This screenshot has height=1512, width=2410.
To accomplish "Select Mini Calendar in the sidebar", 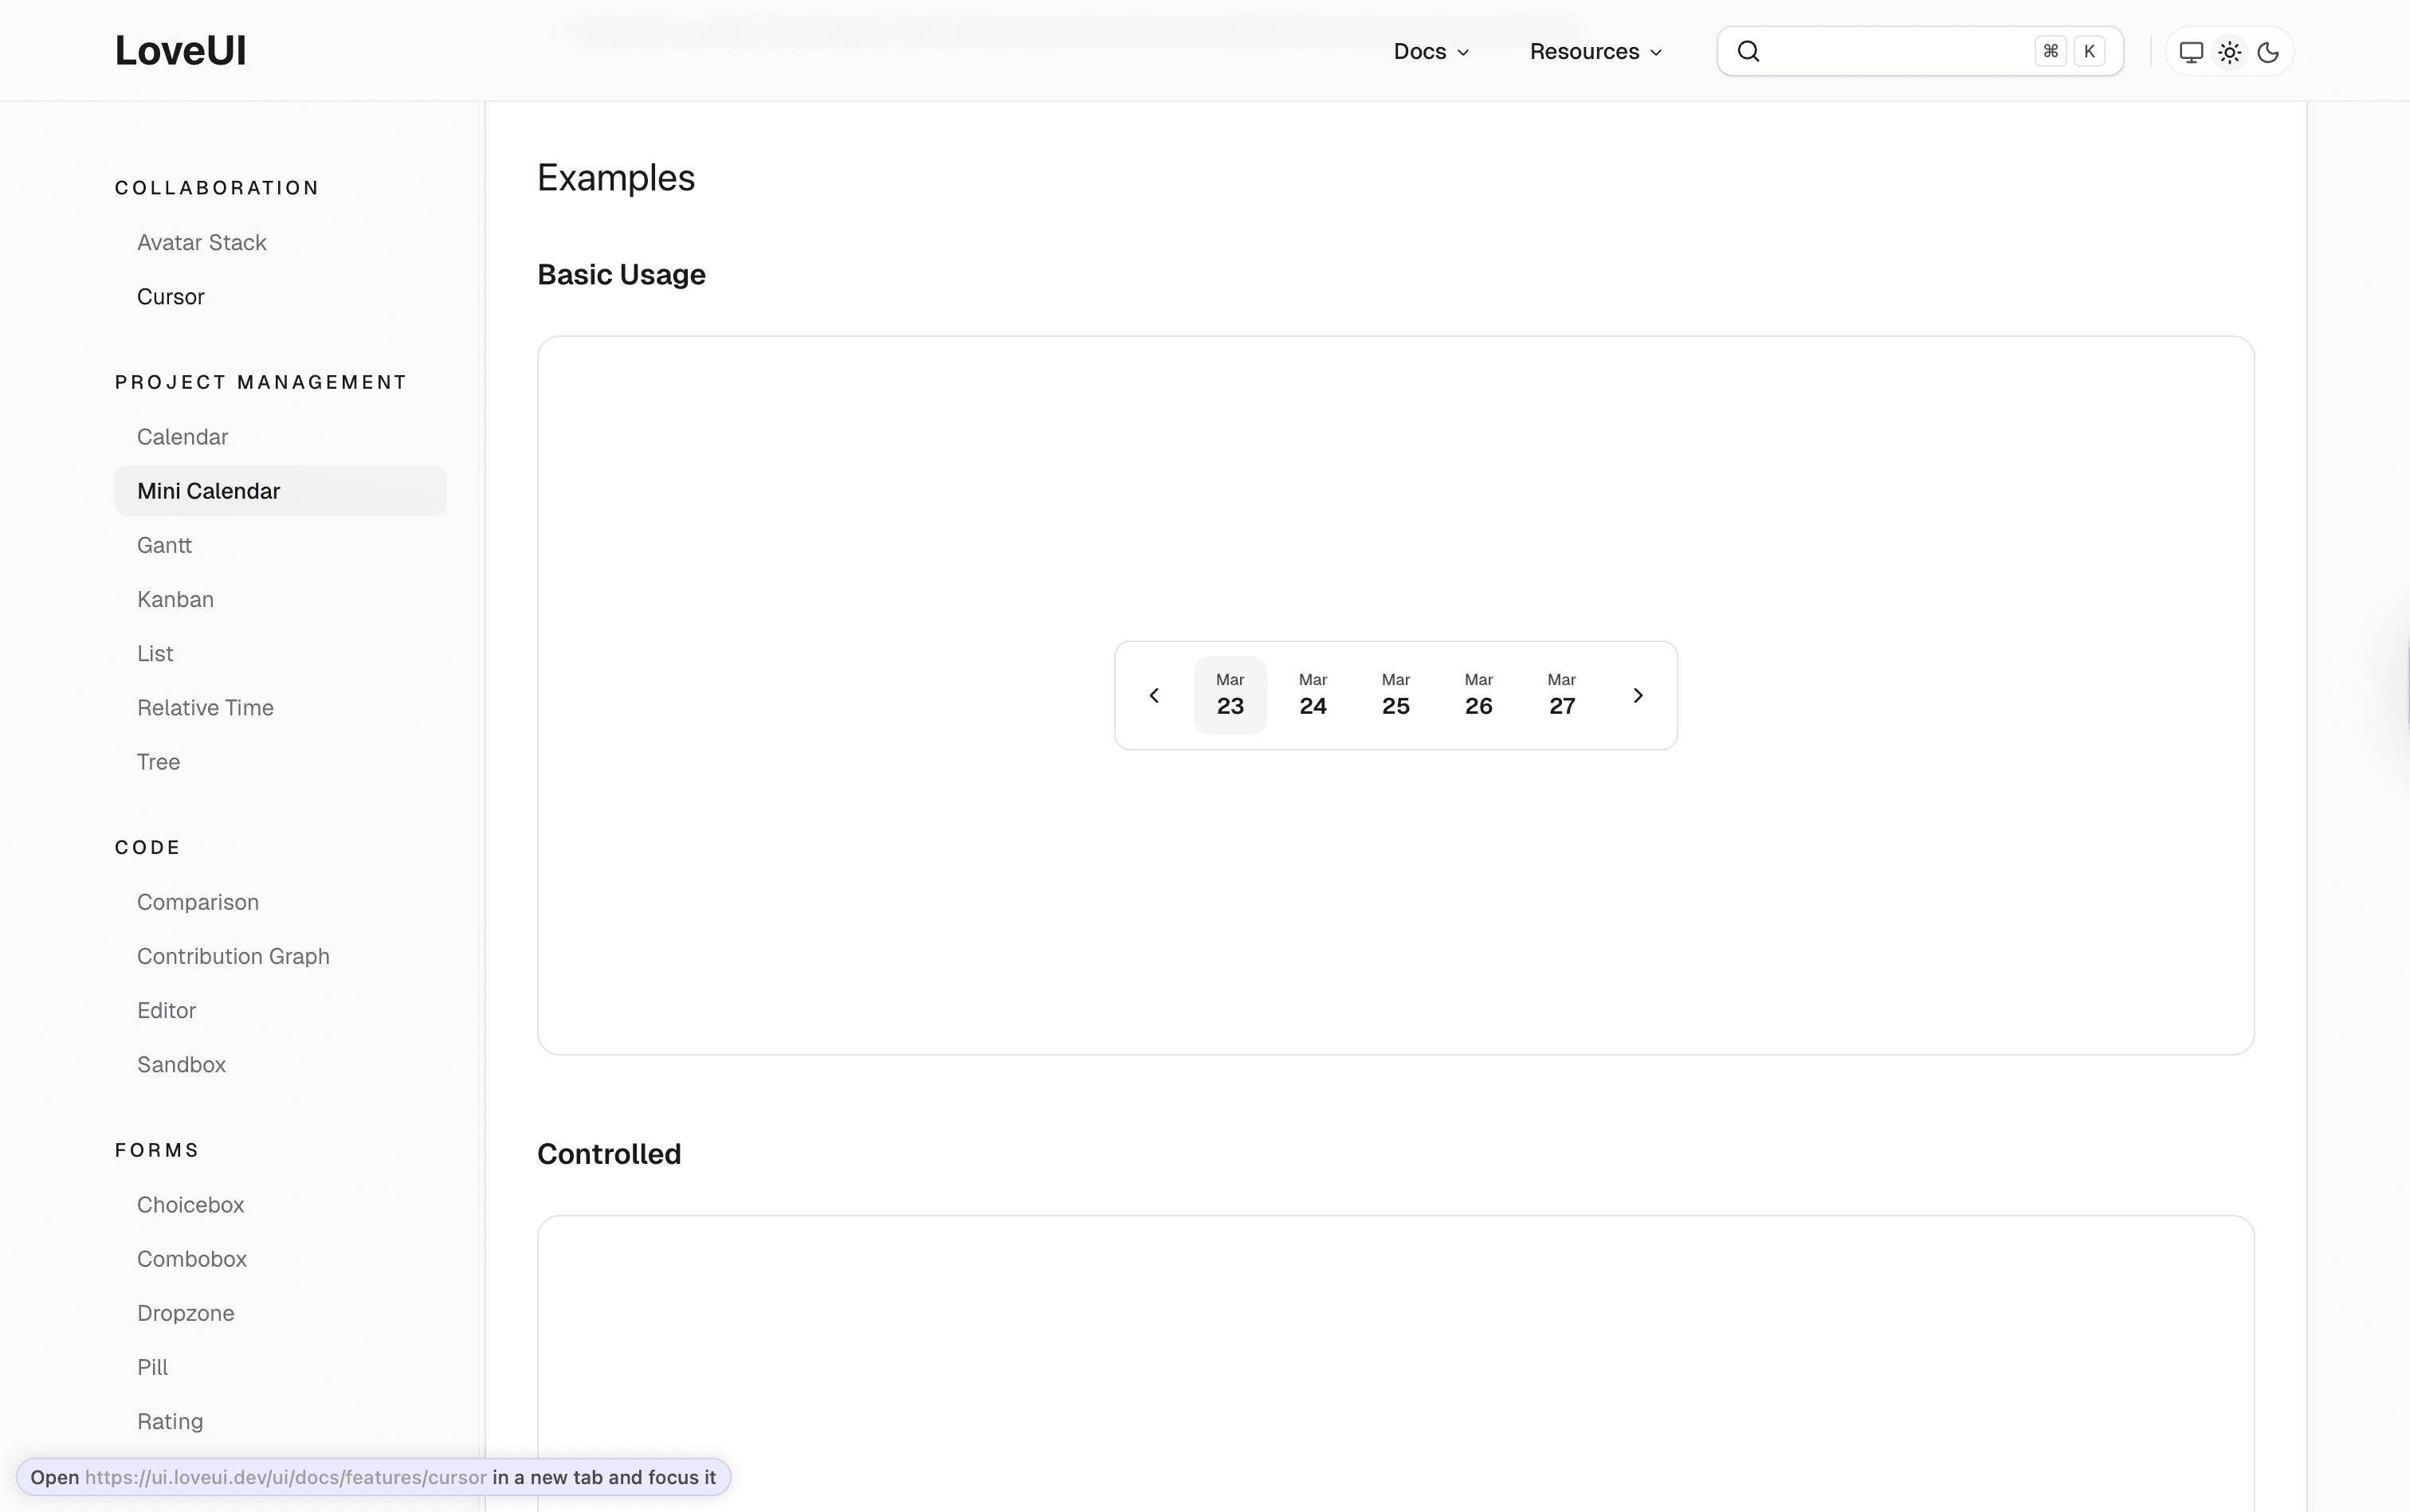I will tap(209, 490).
